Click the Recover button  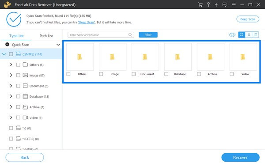tap(240, 157)
